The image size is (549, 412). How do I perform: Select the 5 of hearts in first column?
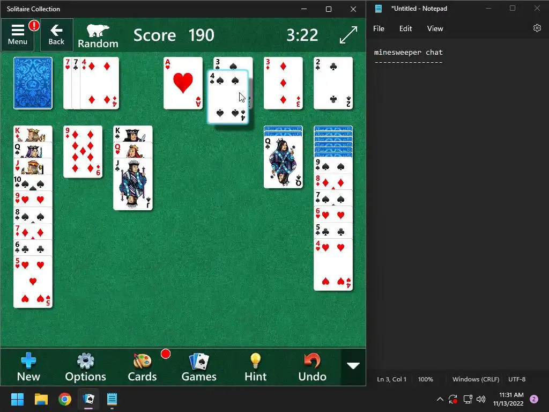click(33, 282)
